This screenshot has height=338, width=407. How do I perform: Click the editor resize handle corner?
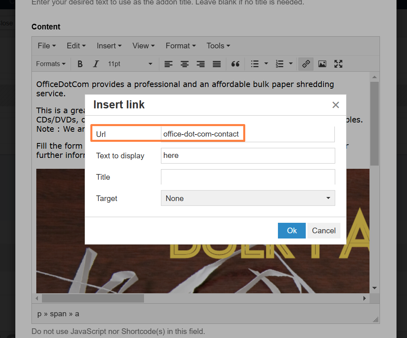(376, 319)
